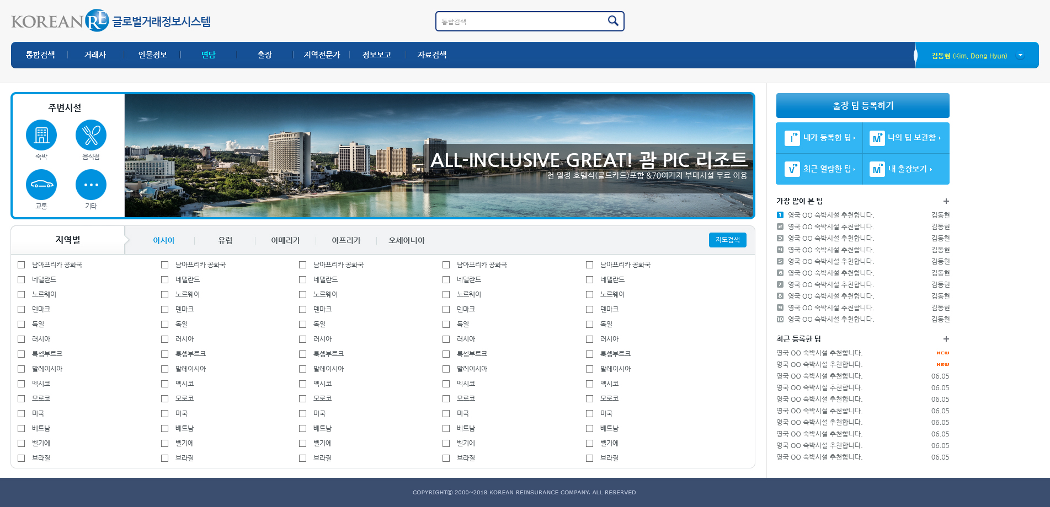Open the 출장 menu item
Screen dimensions: 1050x507
265,55
